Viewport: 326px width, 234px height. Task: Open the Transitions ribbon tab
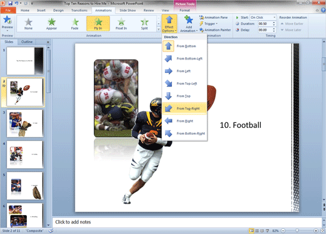tap(79, 10)
